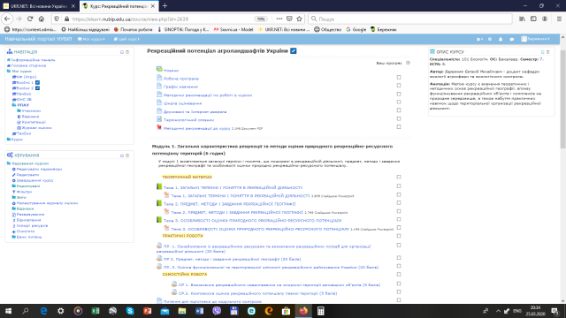
Task: Open the Firefox account icon
Action: [x=545, y=19]
